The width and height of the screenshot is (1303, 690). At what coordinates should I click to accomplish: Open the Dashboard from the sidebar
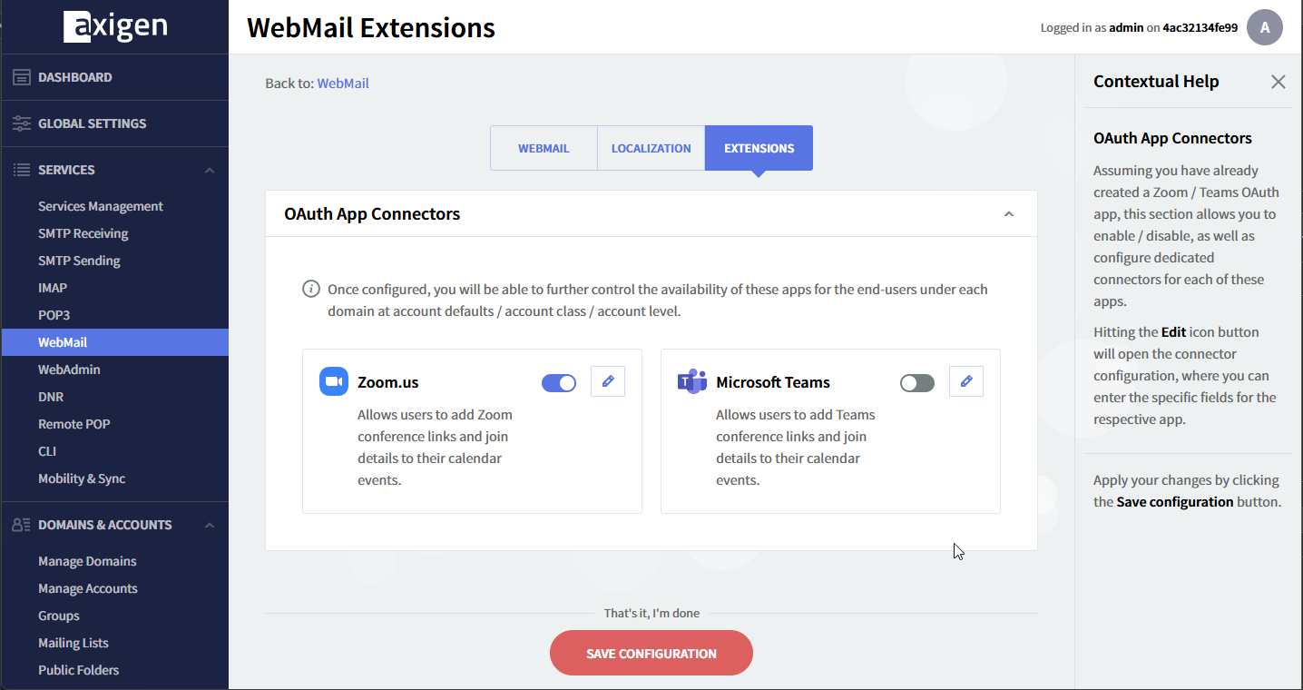point(75,77)
